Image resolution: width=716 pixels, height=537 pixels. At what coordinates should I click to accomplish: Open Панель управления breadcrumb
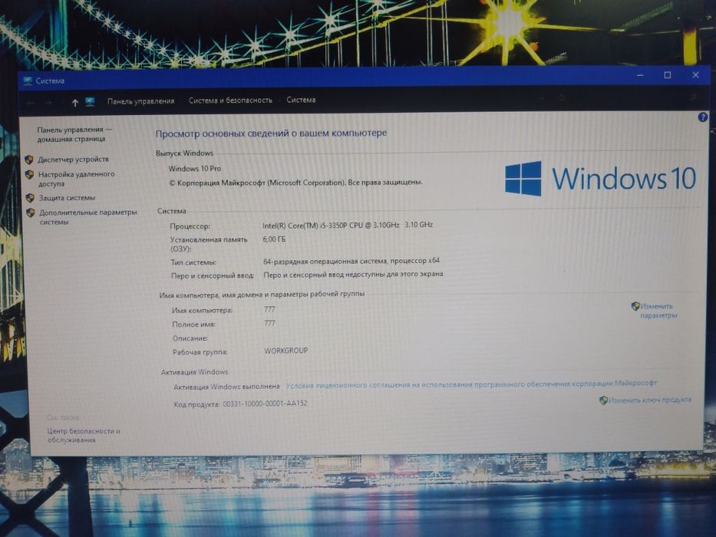pyautogui.click(x=140, y=101)
